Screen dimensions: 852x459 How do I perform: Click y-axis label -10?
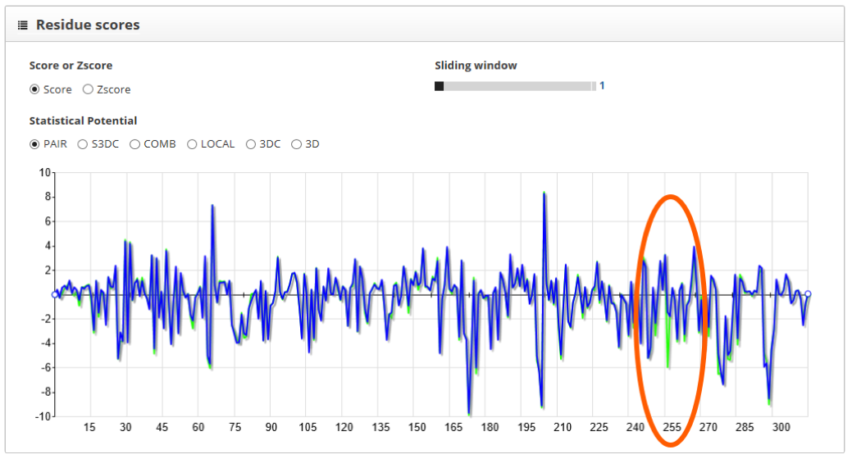point(43,416)
